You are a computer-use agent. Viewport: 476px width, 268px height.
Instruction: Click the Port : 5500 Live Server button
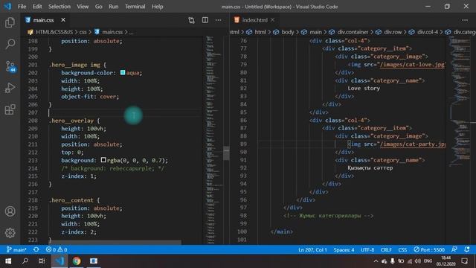[429, 249]
